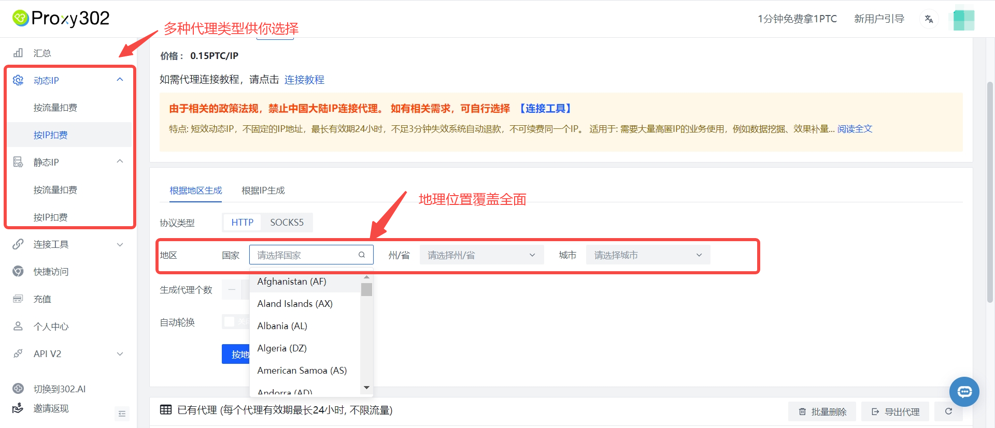
Task: Select Afghanistan (AF) from country list
Action: click(305, 282)
